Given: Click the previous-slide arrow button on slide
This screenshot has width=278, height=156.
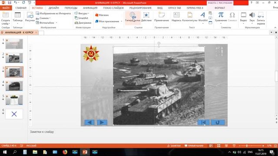Looking at the screenshot, I should pos(89,122).
